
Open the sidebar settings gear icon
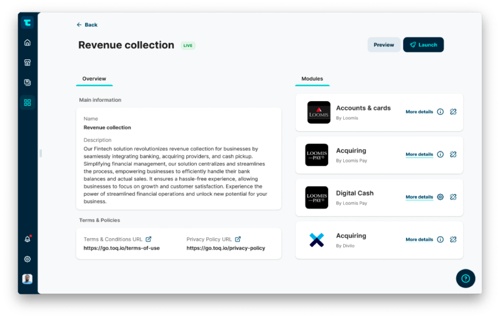[x=27, y=259]
